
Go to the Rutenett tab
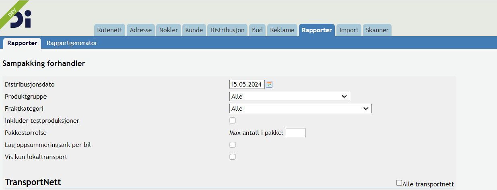(x=109, y=30)
